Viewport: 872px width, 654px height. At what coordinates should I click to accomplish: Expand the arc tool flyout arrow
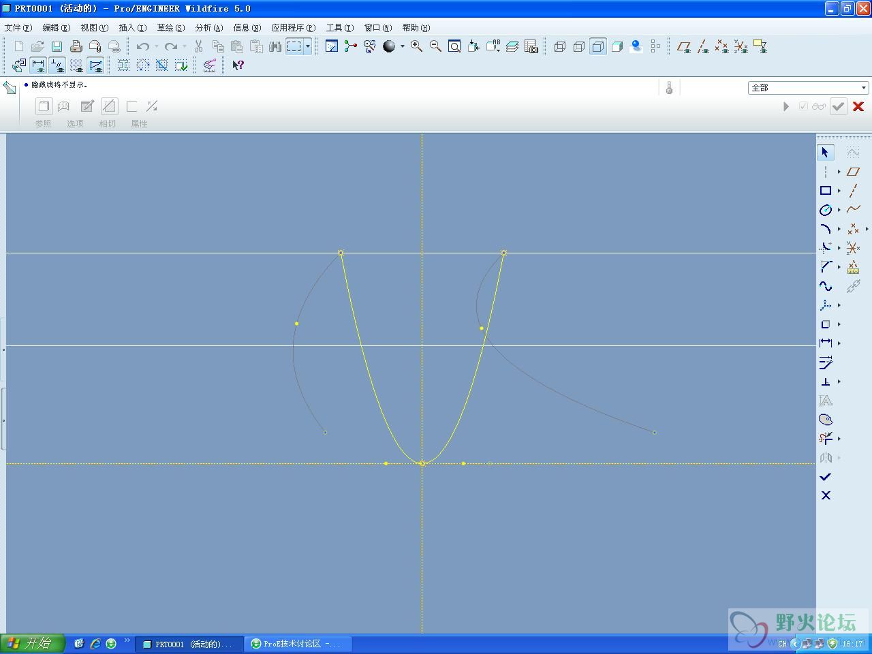(839, 229)
